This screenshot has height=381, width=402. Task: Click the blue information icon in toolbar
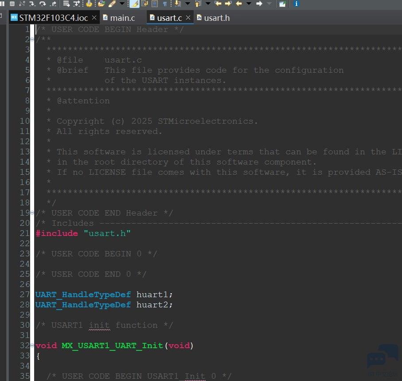(296, 4)
